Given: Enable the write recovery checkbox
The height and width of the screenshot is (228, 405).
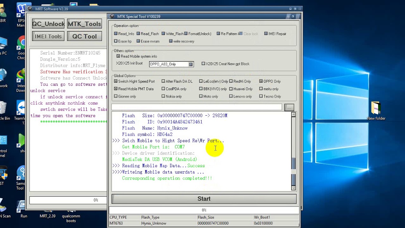Looking at the screenshot, I should click(171, 41).
